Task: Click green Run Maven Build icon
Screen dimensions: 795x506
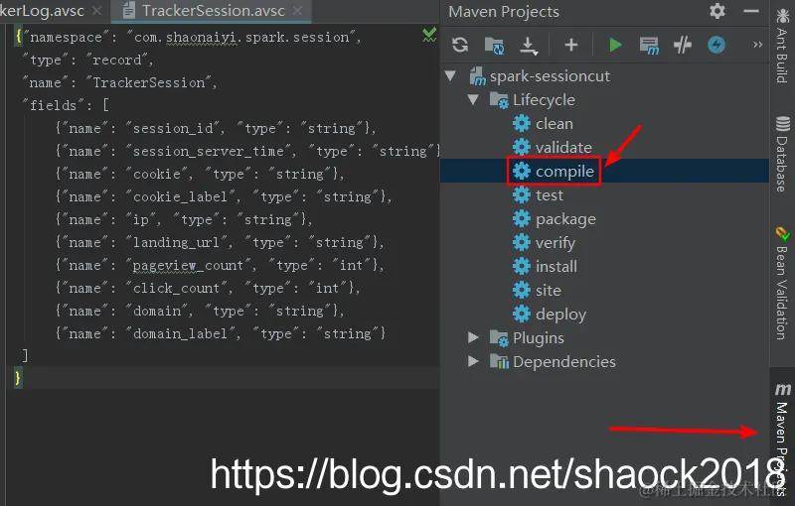Action: (615, 45)
